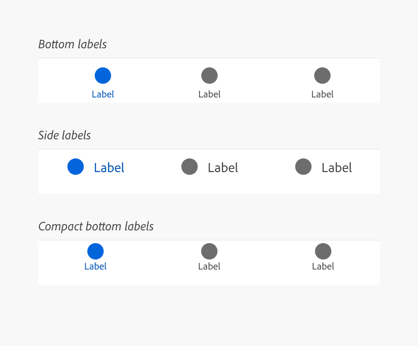The height and width of the screenshot is (346, 418).
Task: Select the blue circle under Bottom labels
Action: (x=103, y=75)
